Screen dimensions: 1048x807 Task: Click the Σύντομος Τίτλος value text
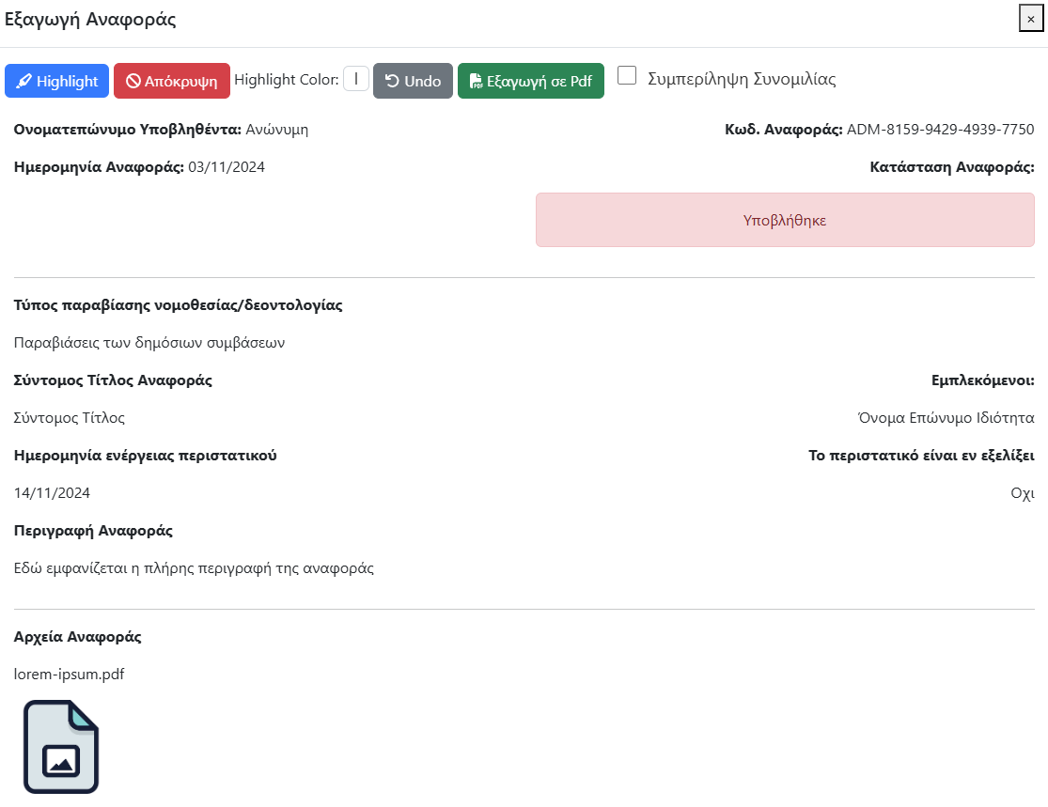(x=70, y=418)
